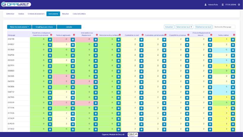243x137 pixels.
Task: Open help question mark icon in header
Action: [239, 5]
